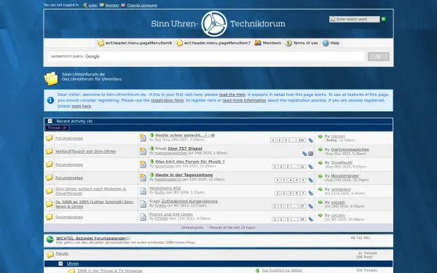
Task: Jump to first unread in Sinn 757 Diapal
Action: [x=152, y=149]
